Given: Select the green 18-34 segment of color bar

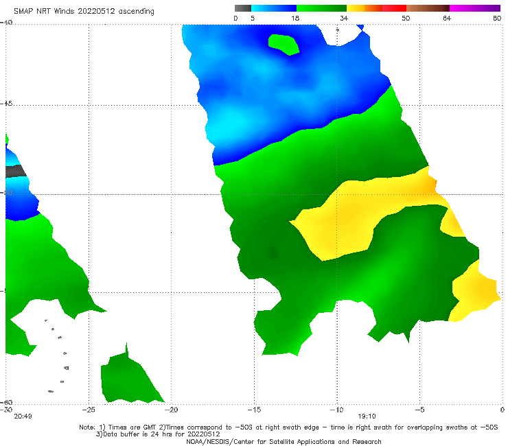Looking at the screenshot, I should (x=321, y=8).
